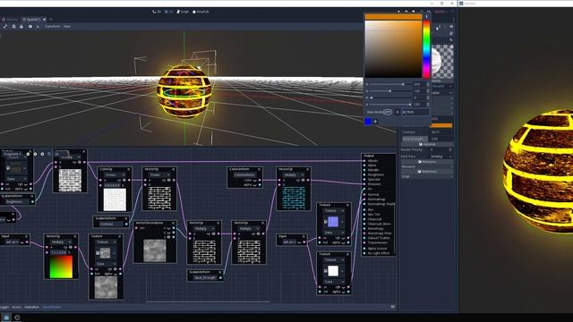
Task: Expand the bottom panel icon
Action: click(393, 307)
